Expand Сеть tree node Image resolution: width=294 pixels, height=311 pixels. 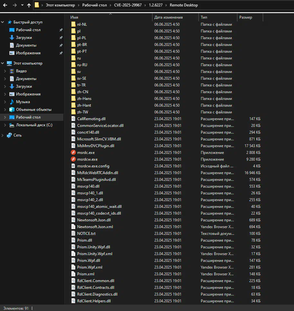[3, 135]
